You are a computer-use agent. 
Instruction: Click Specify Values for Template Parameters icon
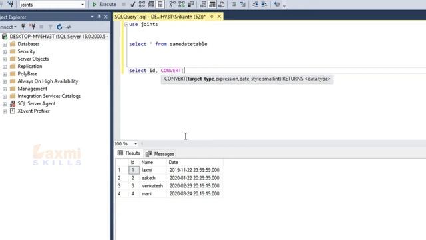coord(276,5)
